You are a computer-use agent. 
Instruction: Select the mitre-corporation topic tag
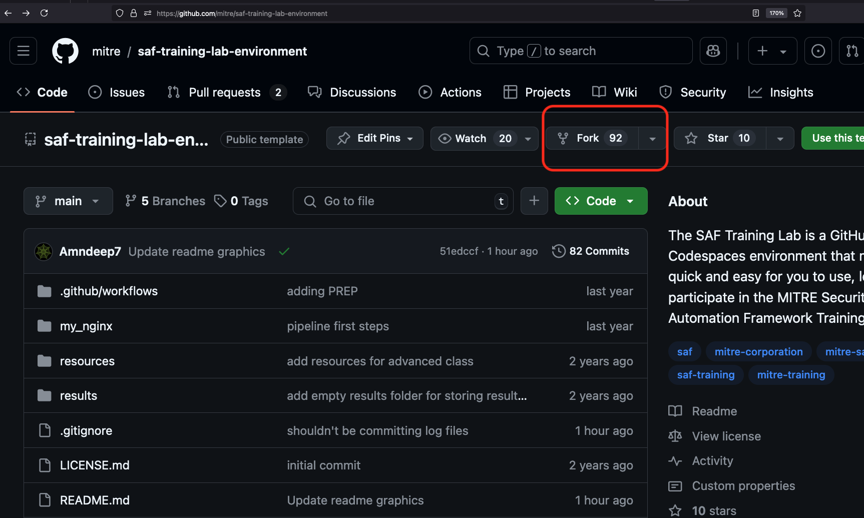(x=758, y=352)
